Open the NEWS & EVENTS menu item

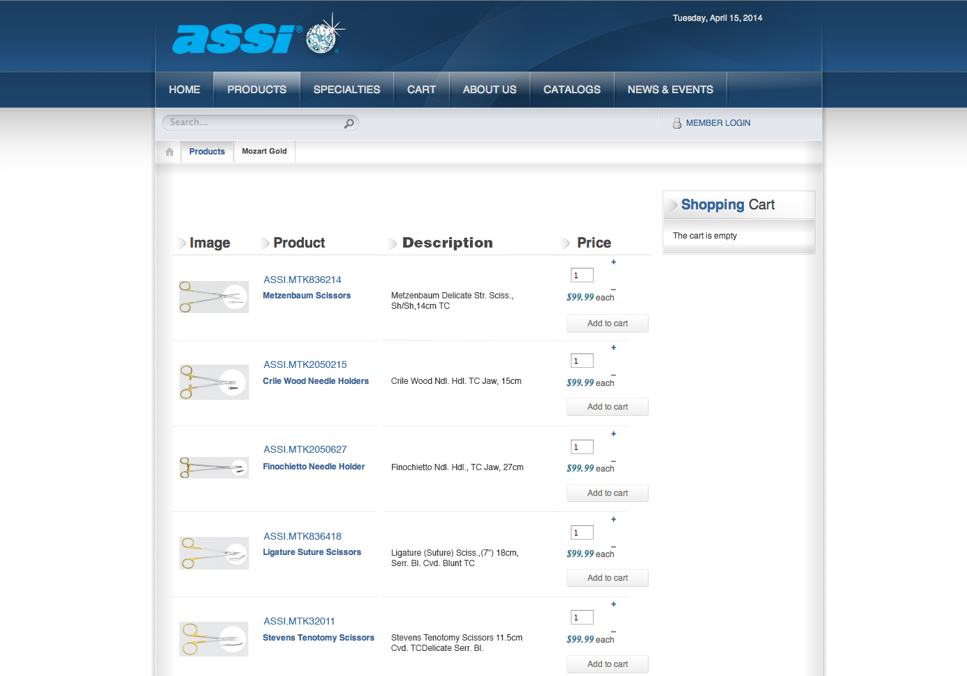point(670,90)
